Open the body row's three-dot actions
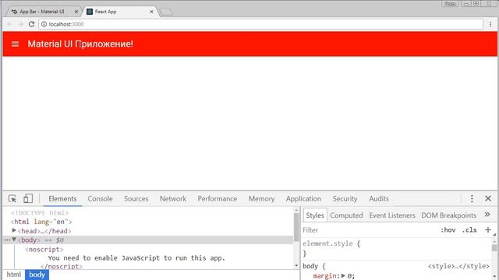The width and height of the screenshot is (499, 280). tap(7, 240)
